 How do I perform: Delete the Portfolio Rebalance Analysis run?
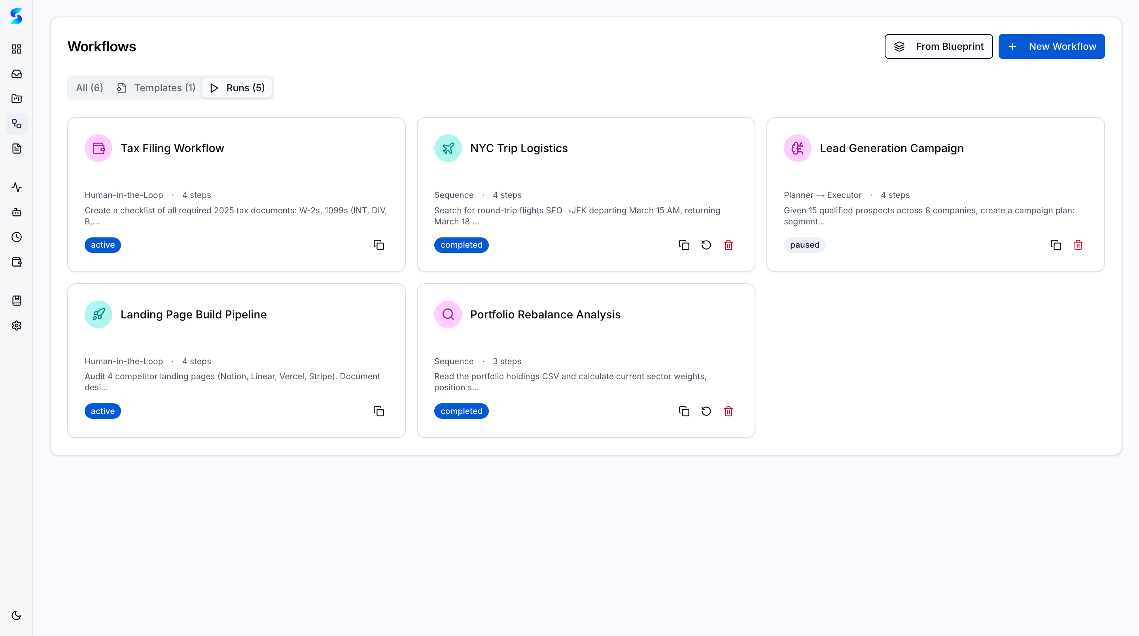pyautogui.click(x=728, y=411)
